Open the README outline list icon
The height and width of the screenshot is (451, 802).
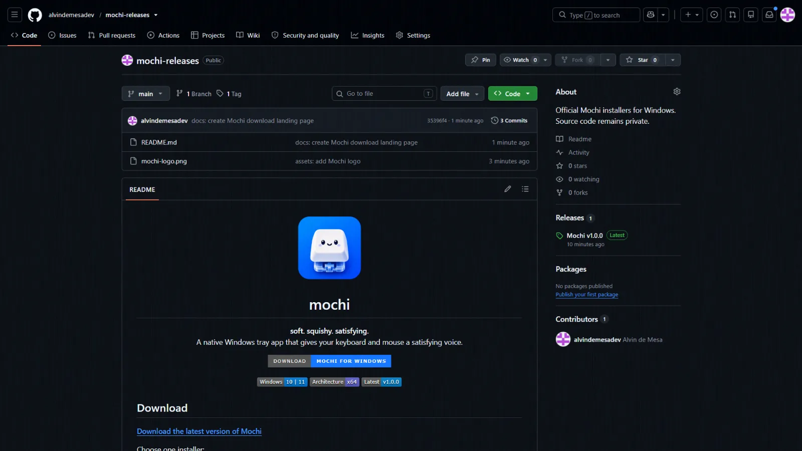tap(525, 189)
